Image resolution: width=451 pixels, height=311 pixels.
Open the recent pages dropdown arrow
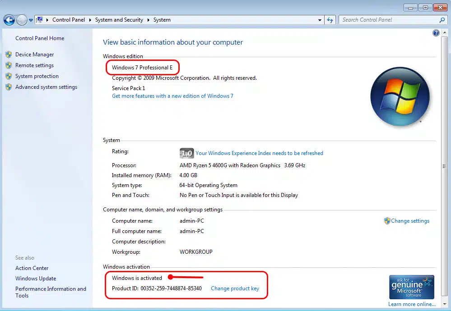pyautogui.click(x=31, y=20)
